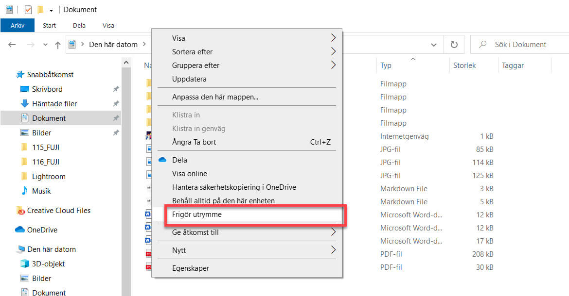This screenshot has height=296, width=569.
Task: Select Musik in quick access
Action: (41, 191)
